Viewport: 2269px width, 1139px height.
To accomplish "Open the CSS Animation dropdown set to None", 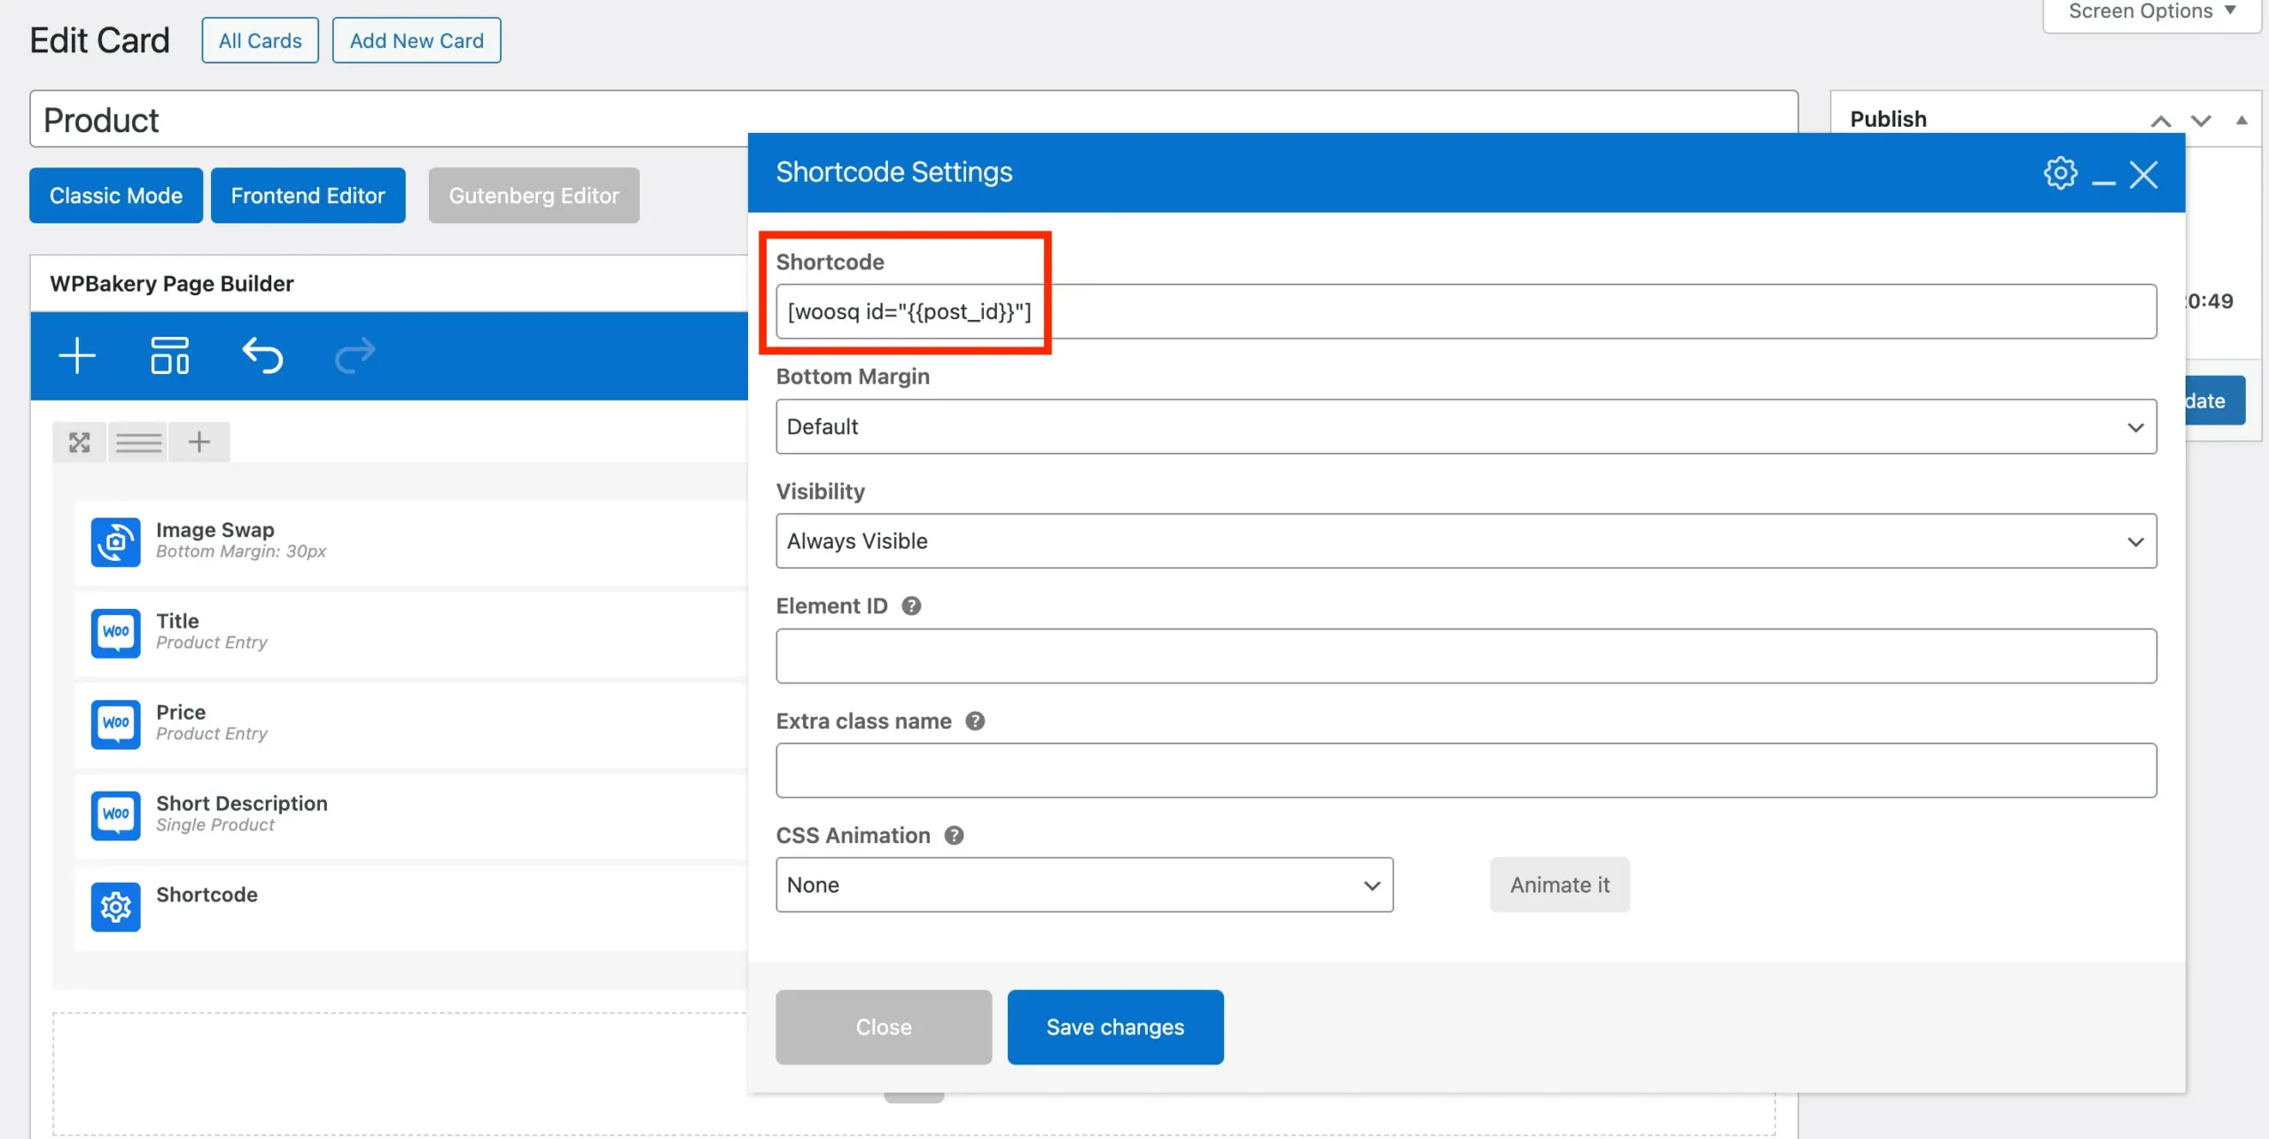I will (x=1084, y=885).
